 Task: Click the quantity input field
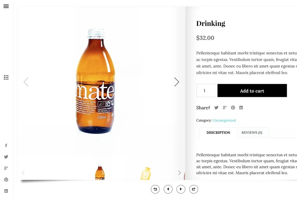pos(206,91)
